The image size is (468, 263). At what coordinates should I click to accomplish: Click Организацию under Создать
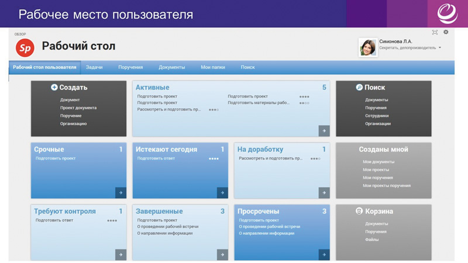pyautogui.click(x=74, y=123)
